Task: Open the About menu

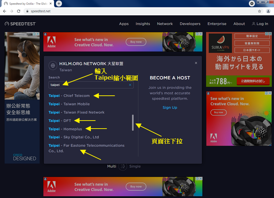Action: [x=239, y=24]
